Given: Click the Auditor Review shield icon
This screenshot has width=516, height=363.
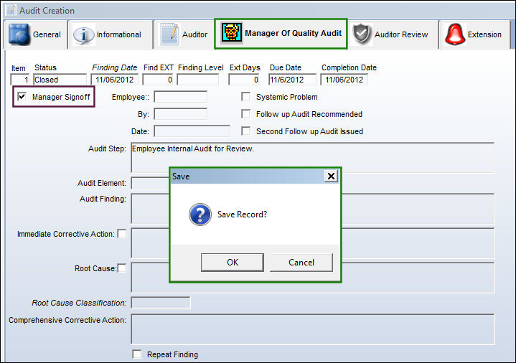Looking at the screenshot, I should (362, 34).
